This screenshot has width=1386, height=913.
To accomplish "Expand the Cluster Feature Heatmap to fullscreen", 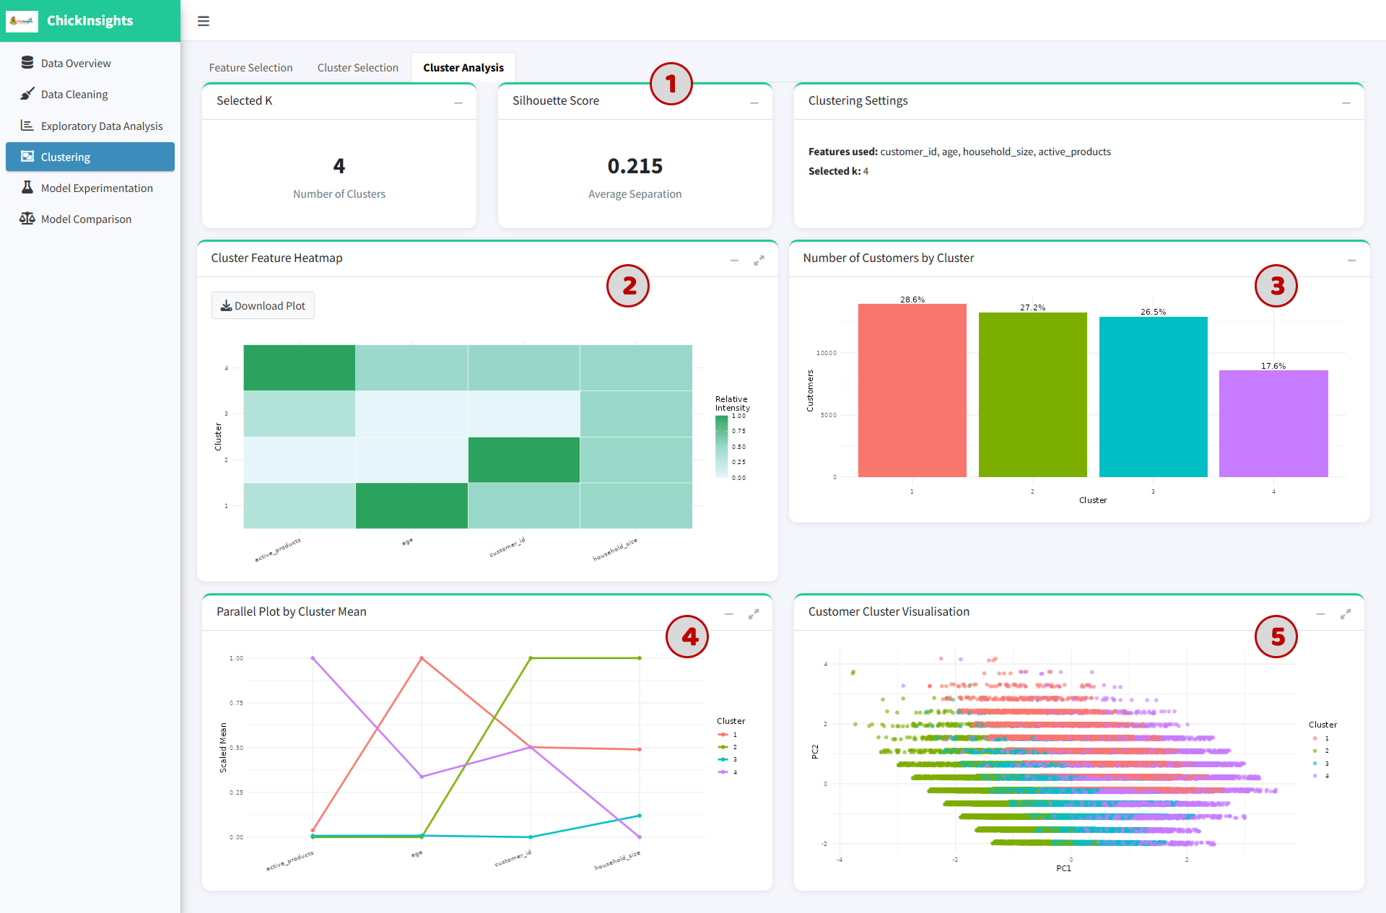I will [x=759, y=261].
